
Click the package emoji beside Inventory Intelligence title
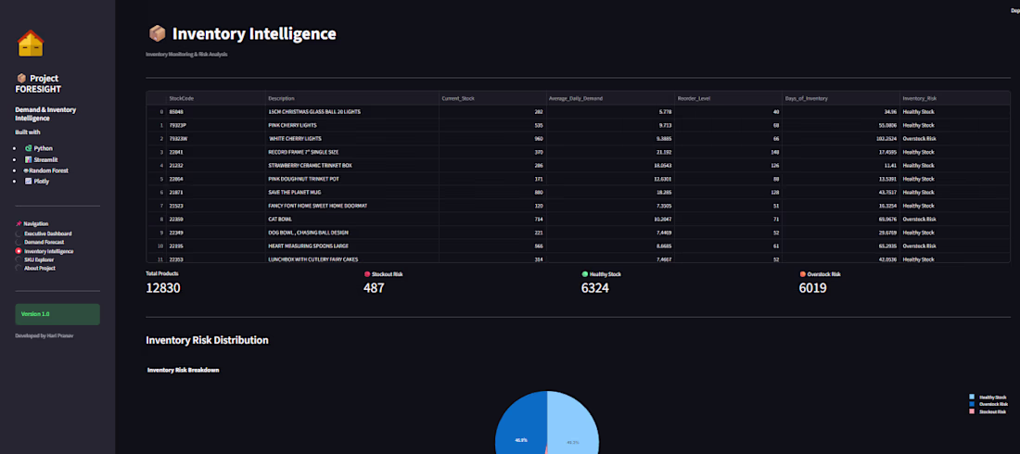tap(157, 34)
